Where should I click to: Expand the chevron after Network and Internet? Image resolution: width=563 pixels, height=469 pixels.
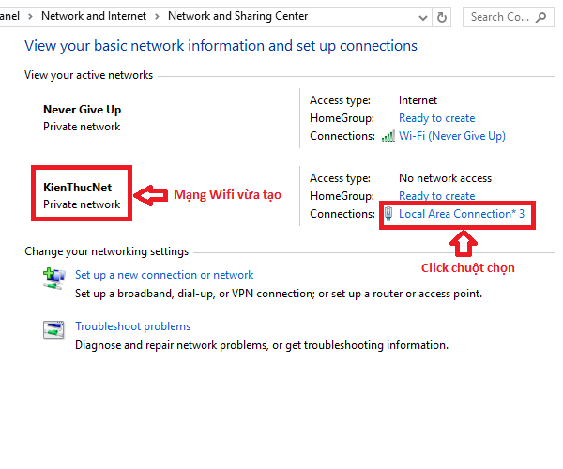click(x=159, y=16)
